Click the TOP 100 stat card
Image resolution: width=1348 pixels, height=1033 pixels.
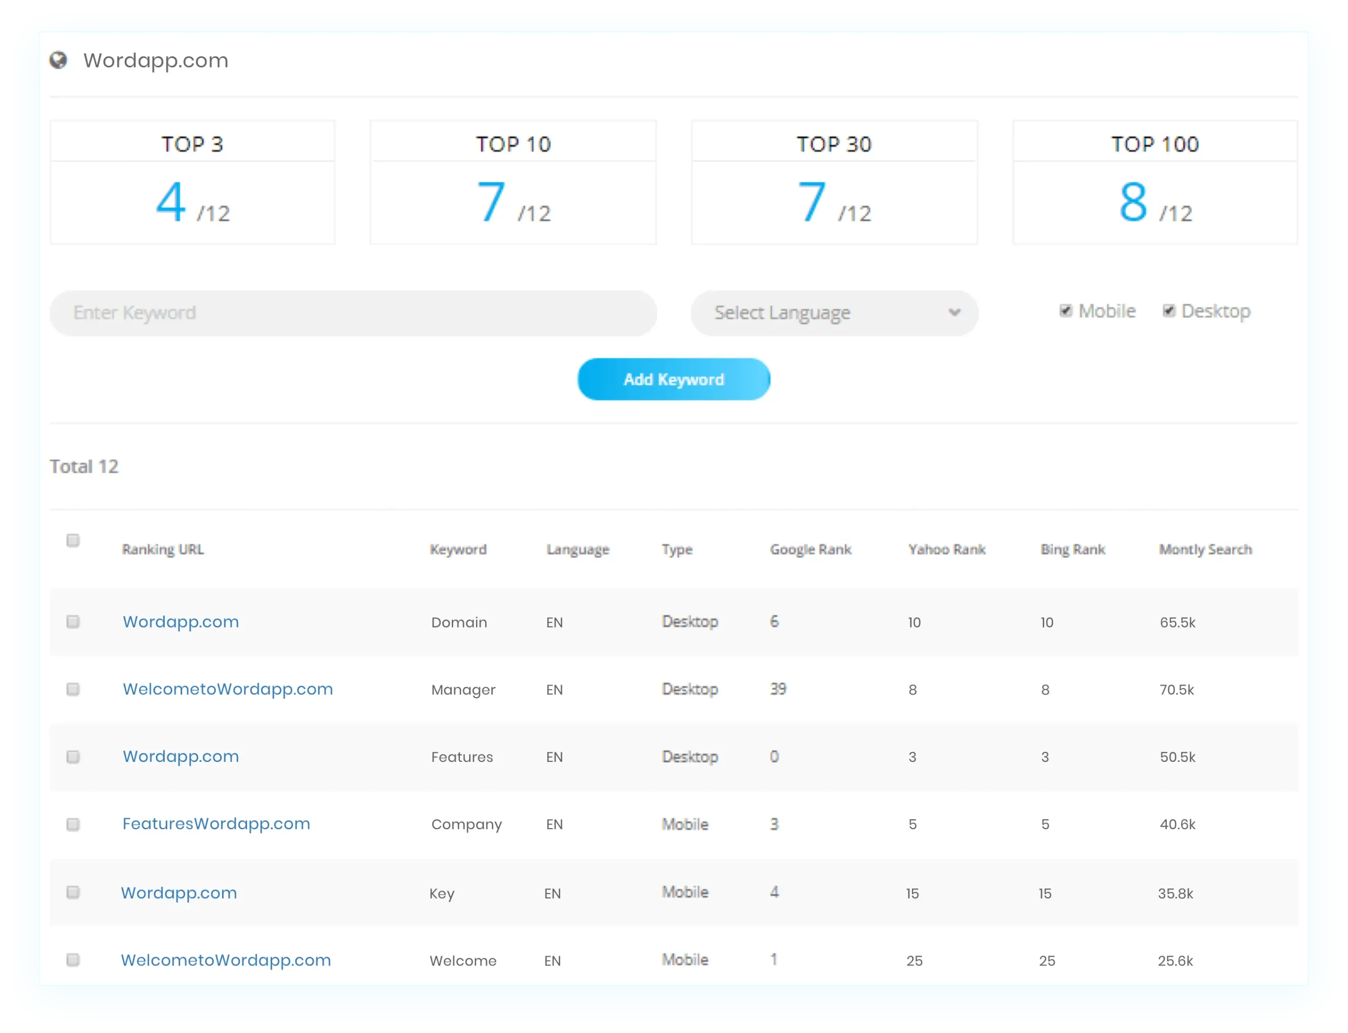[x=1155, y=183]
